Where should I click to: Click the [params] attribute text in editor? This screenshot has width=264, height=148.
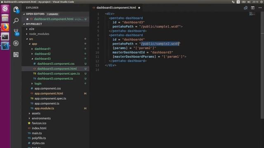(x=120, y=48)
